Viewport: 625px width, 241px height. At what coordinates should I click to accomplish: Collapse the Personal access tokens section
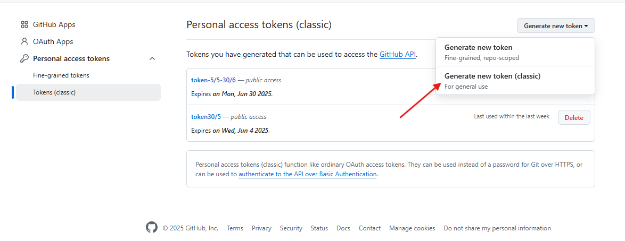[152, 58]
